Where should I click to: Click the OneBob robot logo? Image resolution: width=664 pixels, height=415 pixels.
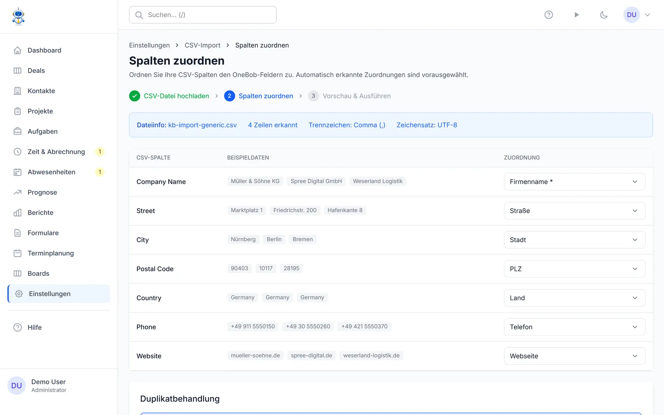[18, 17]
